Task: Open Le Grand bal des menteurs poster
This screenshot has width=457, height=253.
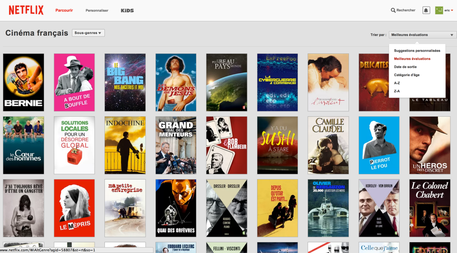Action: 176,145
